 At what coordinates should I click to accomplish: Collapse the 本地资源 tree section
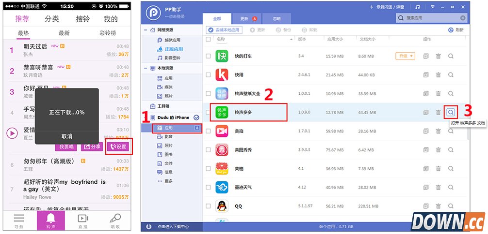point(146,68)
